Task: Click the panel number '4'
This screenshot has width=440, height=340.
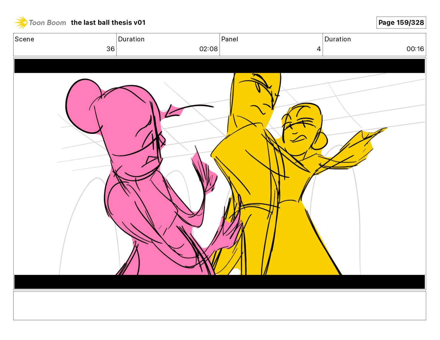Action: pos(319,49)
